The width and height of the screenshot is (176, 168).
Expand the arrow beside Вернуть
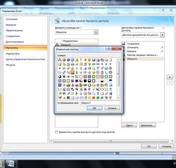(x=162, y=51)
